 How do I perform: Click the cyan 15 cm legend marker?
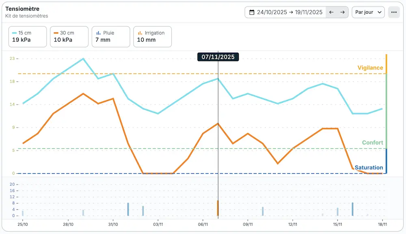(x=15, y=33)
